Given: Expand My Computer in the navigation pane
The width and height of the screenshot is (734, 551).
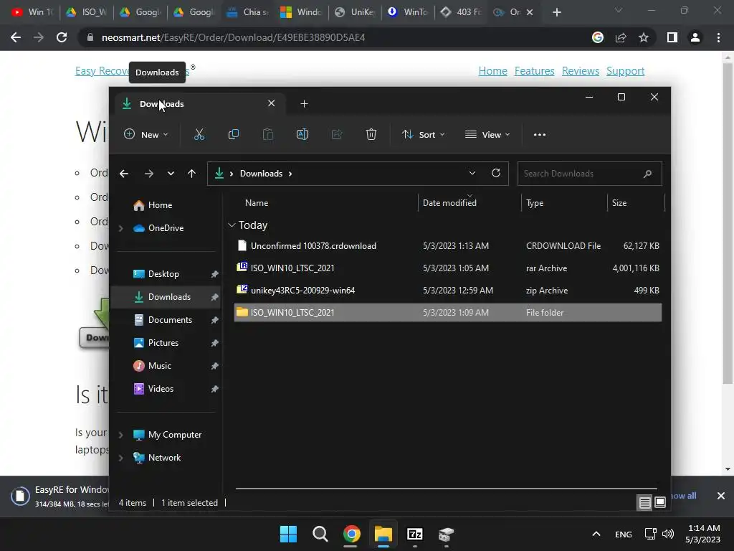Looking at the screenshot, I should tap(120, 435).
